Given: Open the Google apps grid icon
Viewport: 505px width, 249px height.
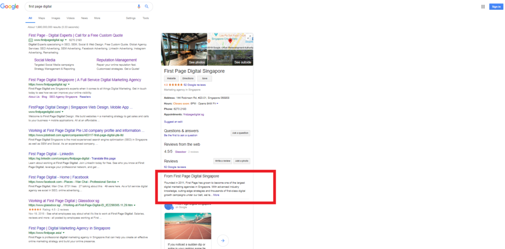Looking at the screenshot, I should [483, 6].
